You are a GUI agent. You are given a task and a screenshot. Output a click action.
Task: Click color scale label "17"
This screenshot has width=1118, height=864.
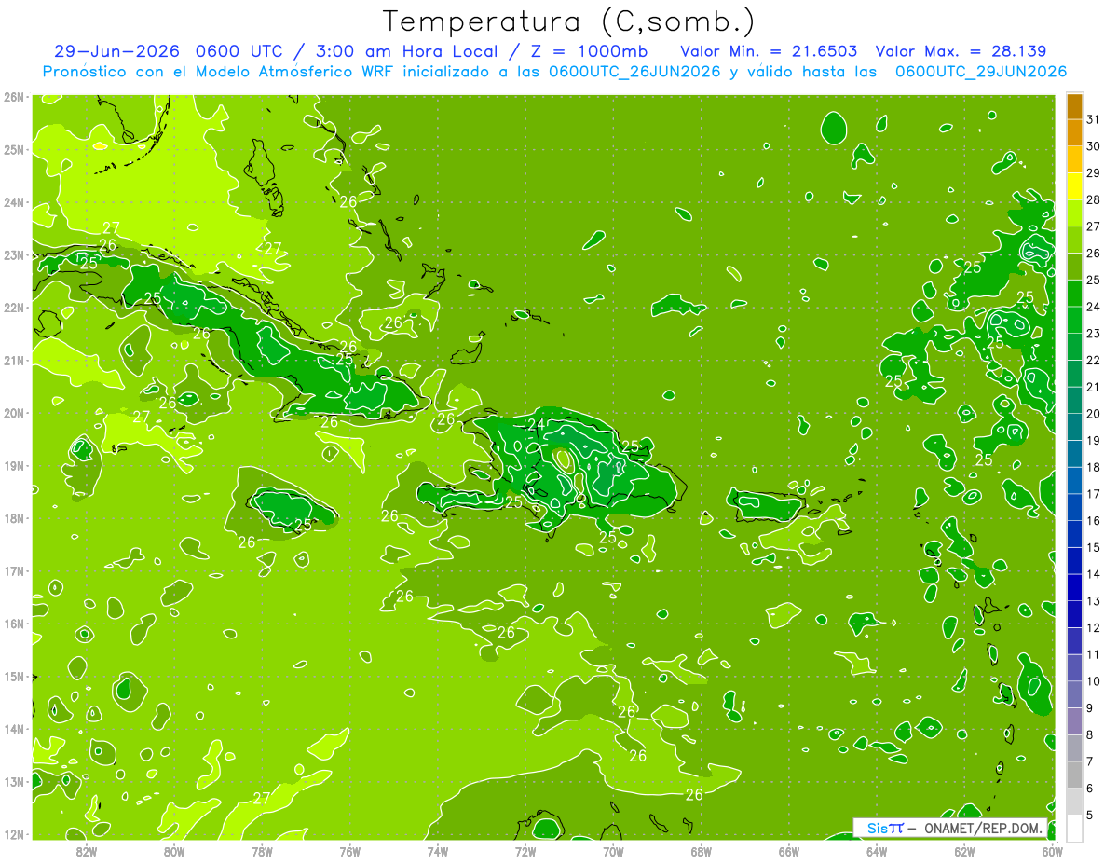(1093, 494)
